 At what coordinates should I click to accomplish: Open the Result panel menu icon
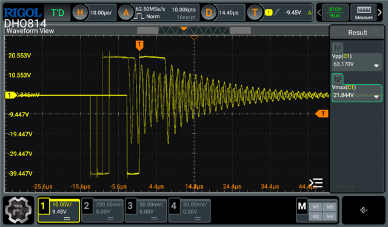[x=374, y=31]
